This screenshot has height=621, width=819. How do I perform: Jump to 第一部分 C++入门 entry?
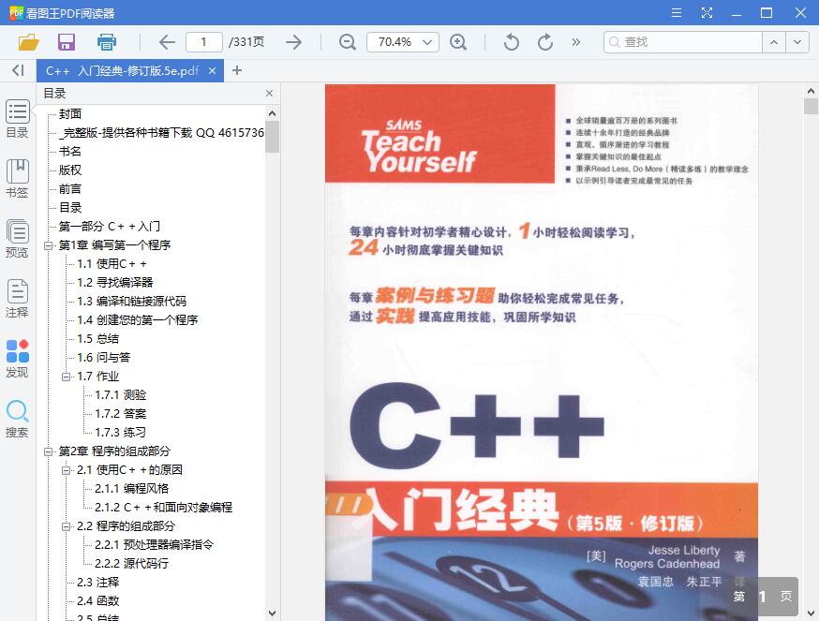point(109,226)
